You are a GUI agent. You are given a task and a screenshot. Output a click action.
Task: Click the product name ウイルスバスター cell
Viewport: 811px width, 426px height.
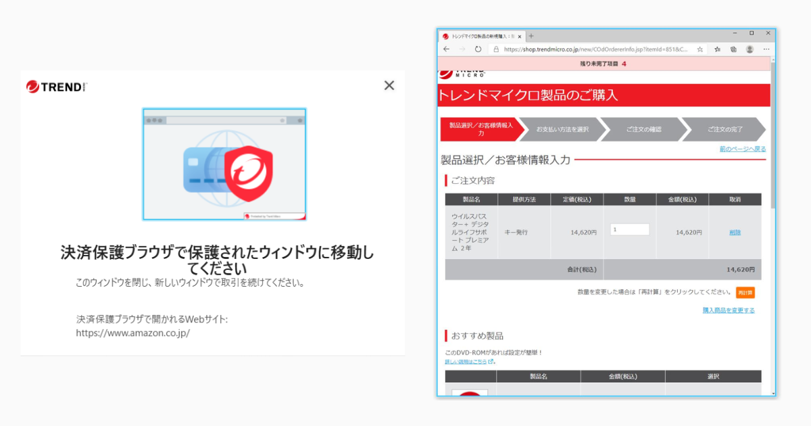click(471, 232)
